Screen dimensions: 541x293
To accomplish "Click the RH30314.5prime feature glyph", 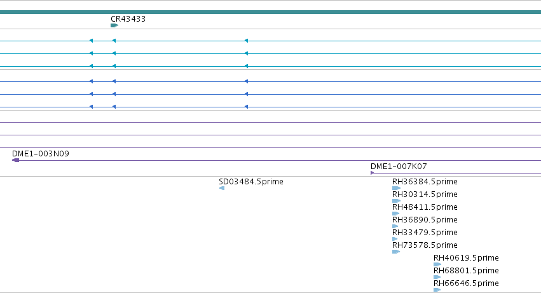I will [397, 201].
